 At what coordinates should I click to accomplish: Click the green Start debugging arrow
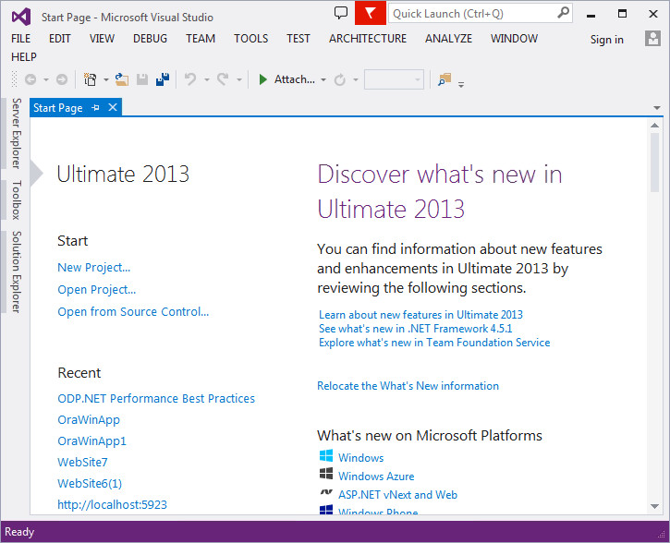point(262,79)
